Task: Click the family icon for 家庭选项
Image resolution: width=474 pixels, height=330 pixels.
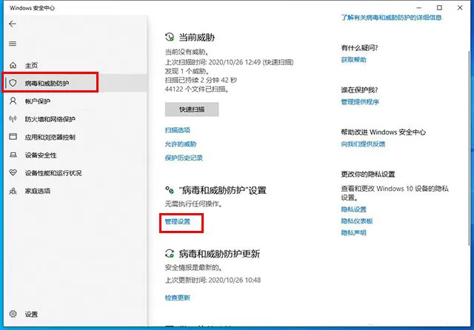Action: click(13, 191)
